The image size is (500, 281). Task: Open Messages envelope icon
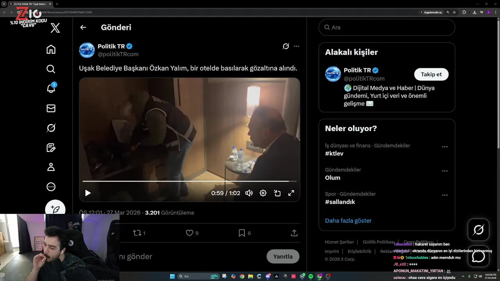[51, 108]
